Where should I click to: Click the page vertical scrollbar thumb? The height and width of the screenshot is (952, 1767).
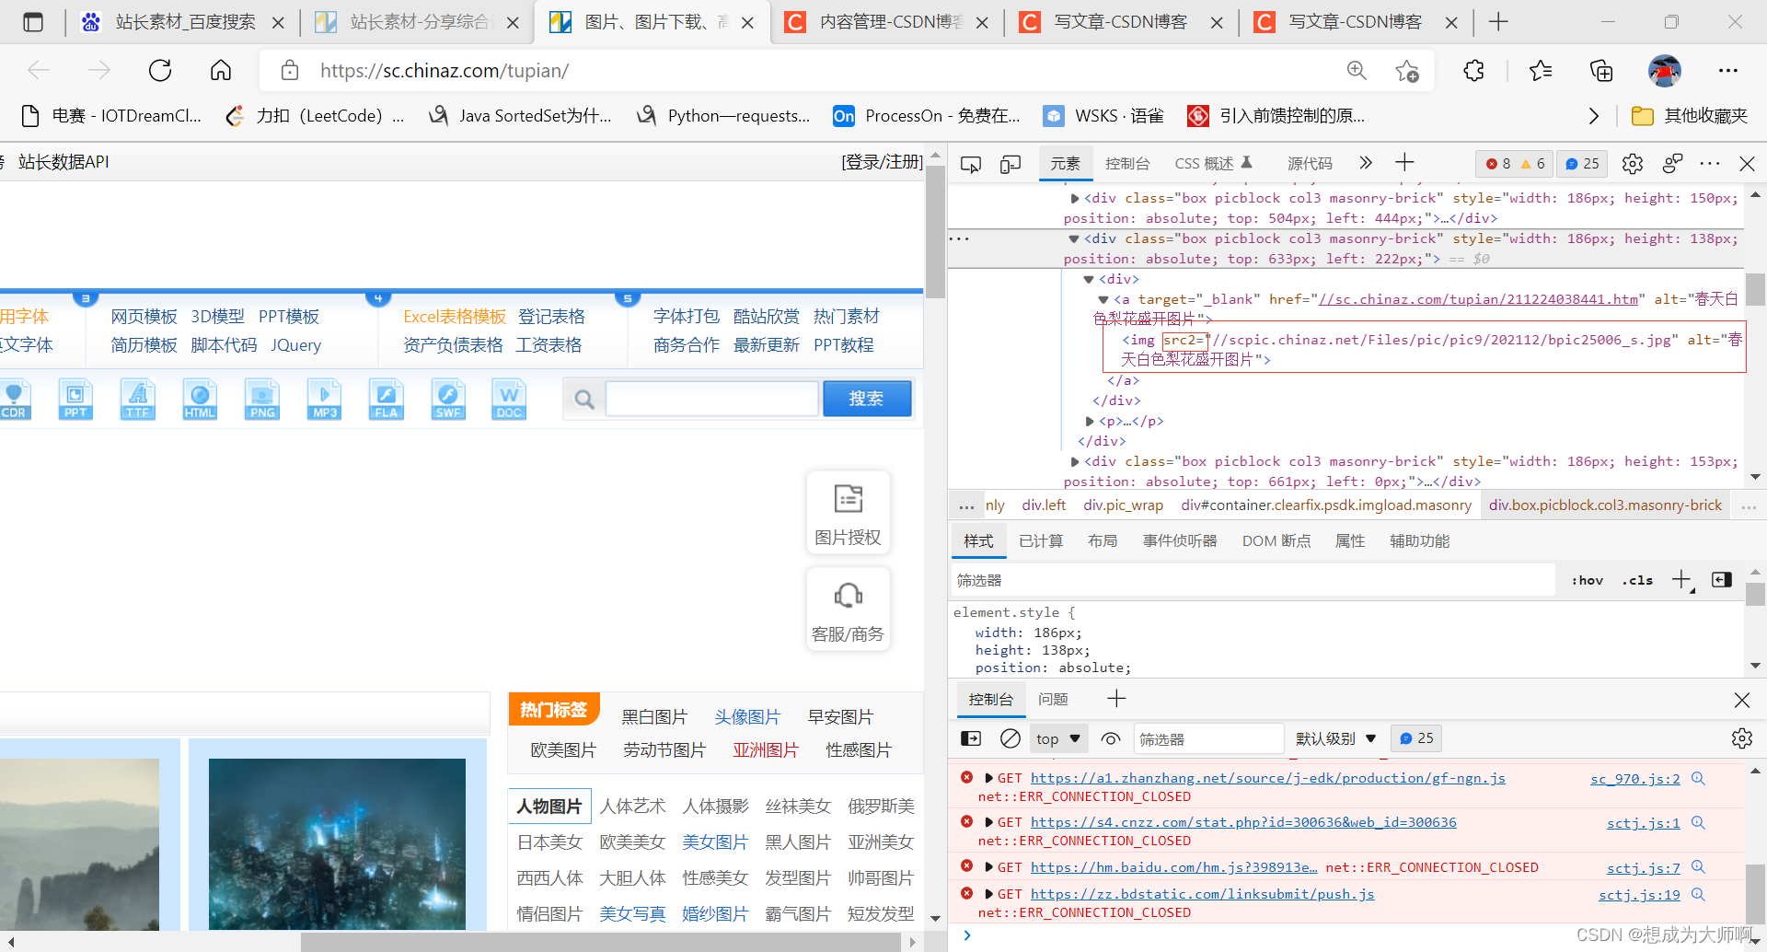935,232
